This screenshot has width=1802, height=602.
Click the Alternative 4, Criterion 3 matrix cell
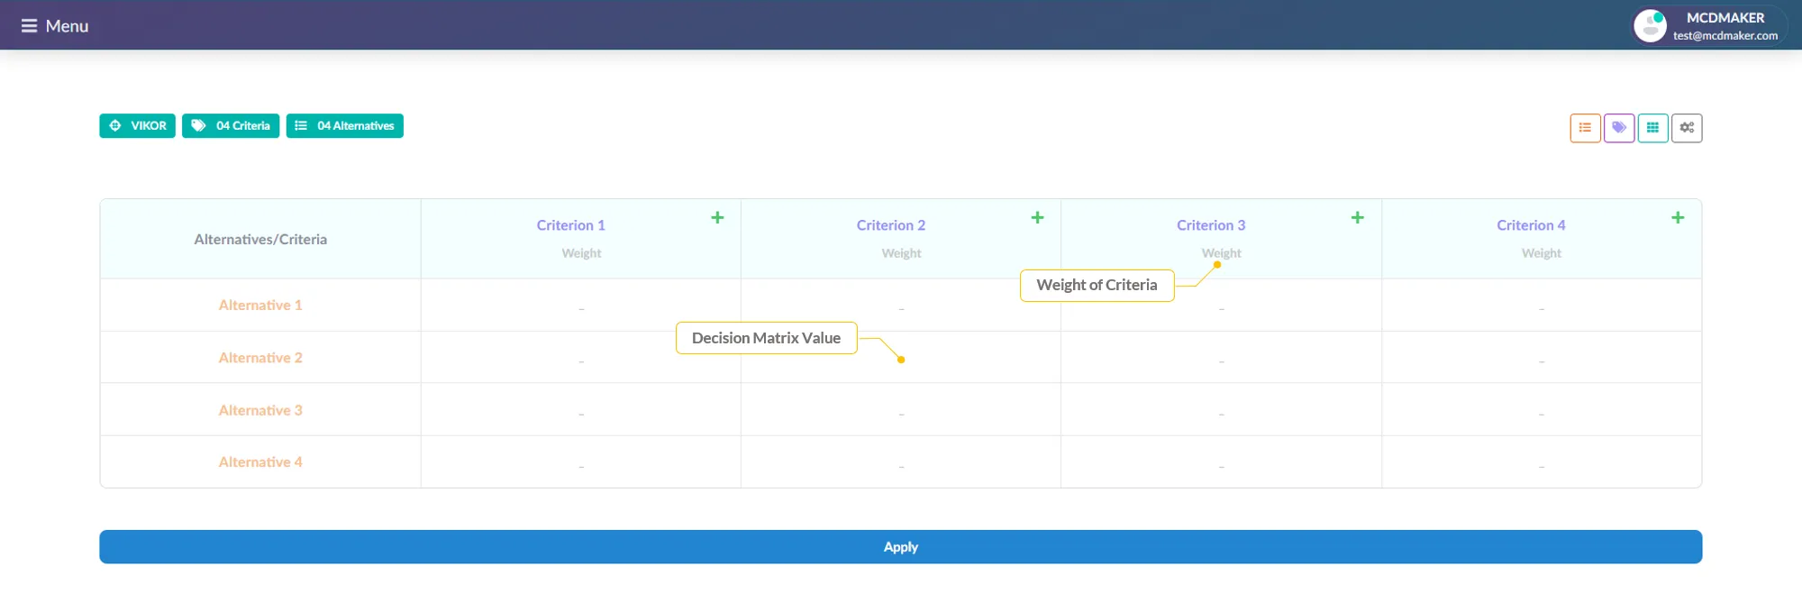1221,462
